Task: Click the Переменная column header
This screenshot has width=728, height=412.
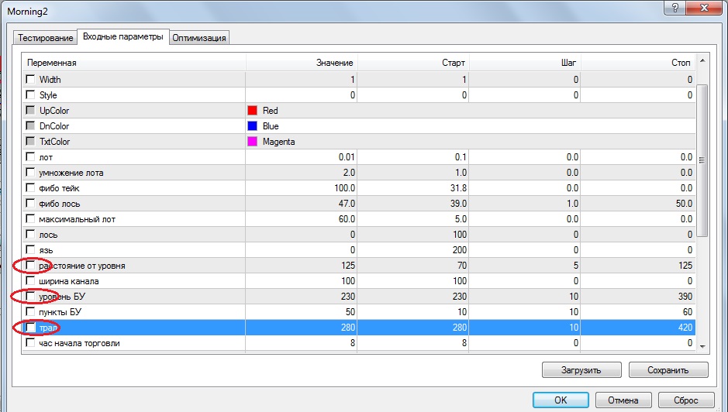Action: [x=133, y=63]
